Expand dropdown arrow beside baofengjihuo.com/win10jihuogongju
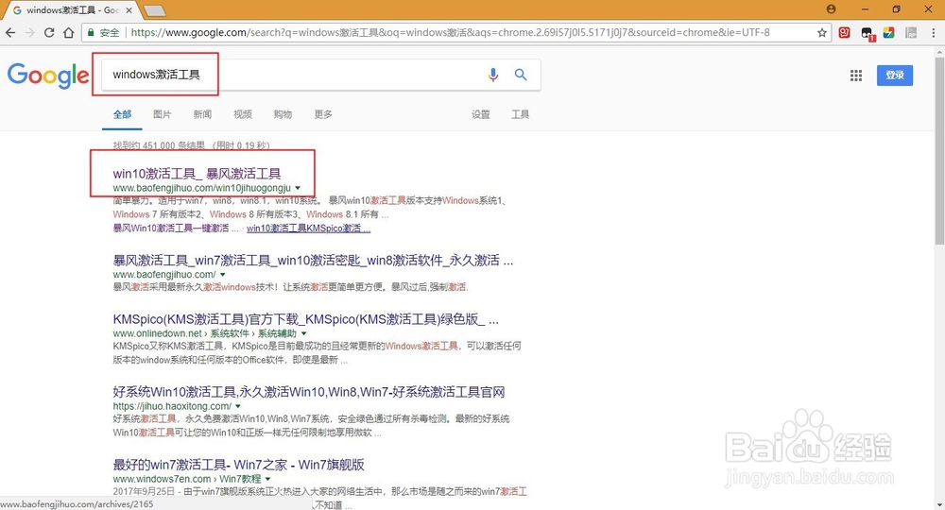945x510 pixels. click(x=298, y=188)
